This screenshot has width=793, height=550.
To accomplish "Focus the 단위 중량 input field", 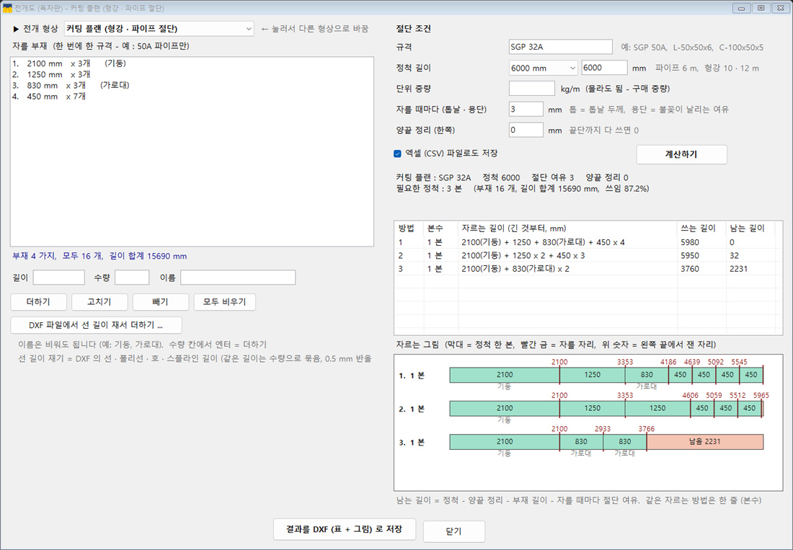I will [531, 89].
